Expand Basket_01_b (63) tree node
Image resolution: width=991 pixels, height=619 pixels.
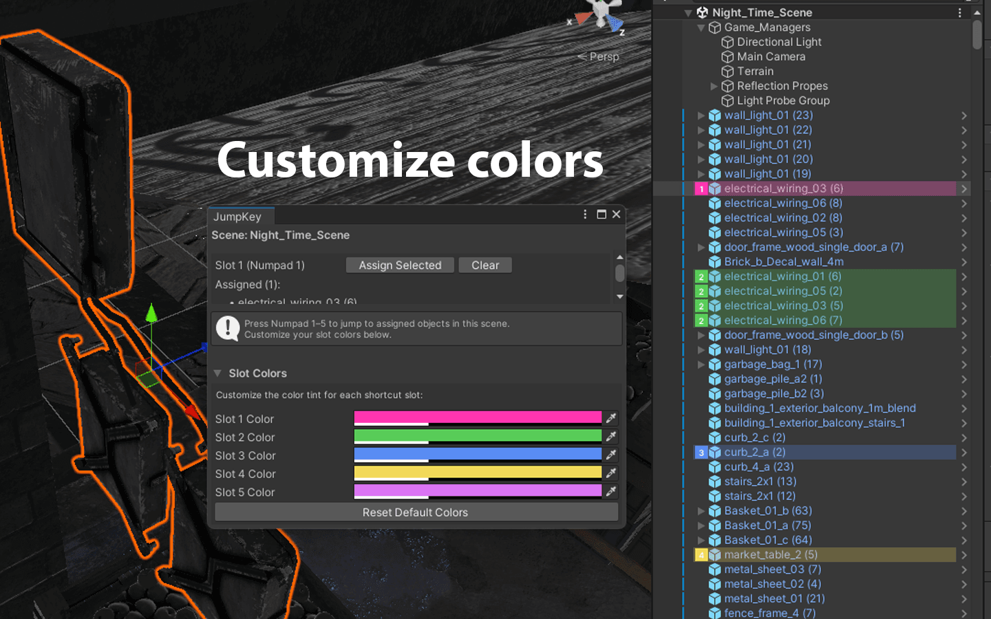701,511
